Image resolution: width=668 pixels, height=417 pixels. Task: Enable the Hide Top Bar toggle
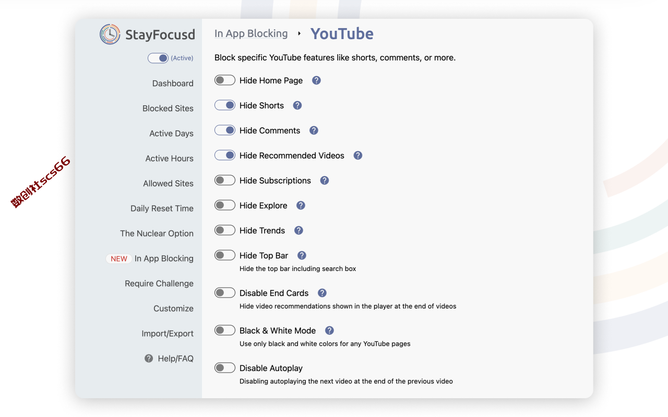[x=225, y=255]
